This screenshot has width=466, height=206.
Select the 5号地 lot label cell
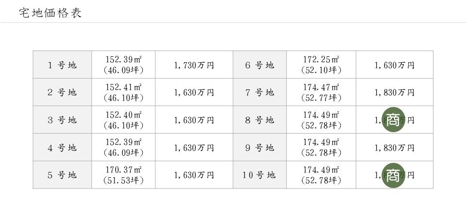[x=62, y=175]
